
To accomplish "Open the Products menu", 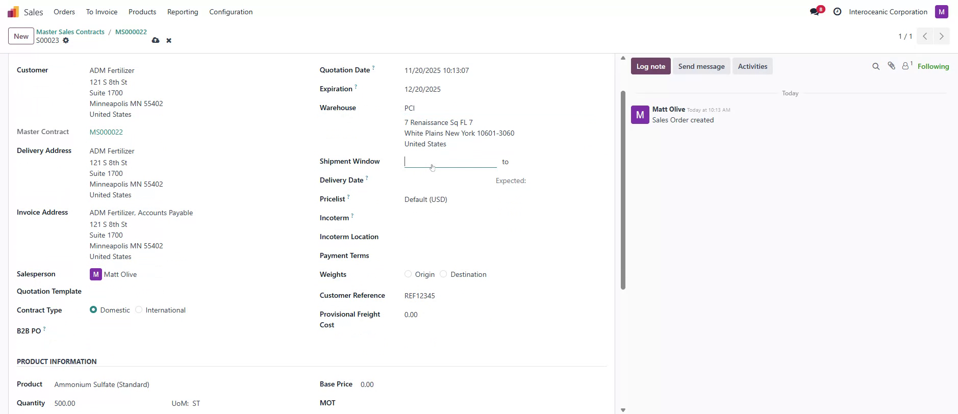I will tap(142, 12).
